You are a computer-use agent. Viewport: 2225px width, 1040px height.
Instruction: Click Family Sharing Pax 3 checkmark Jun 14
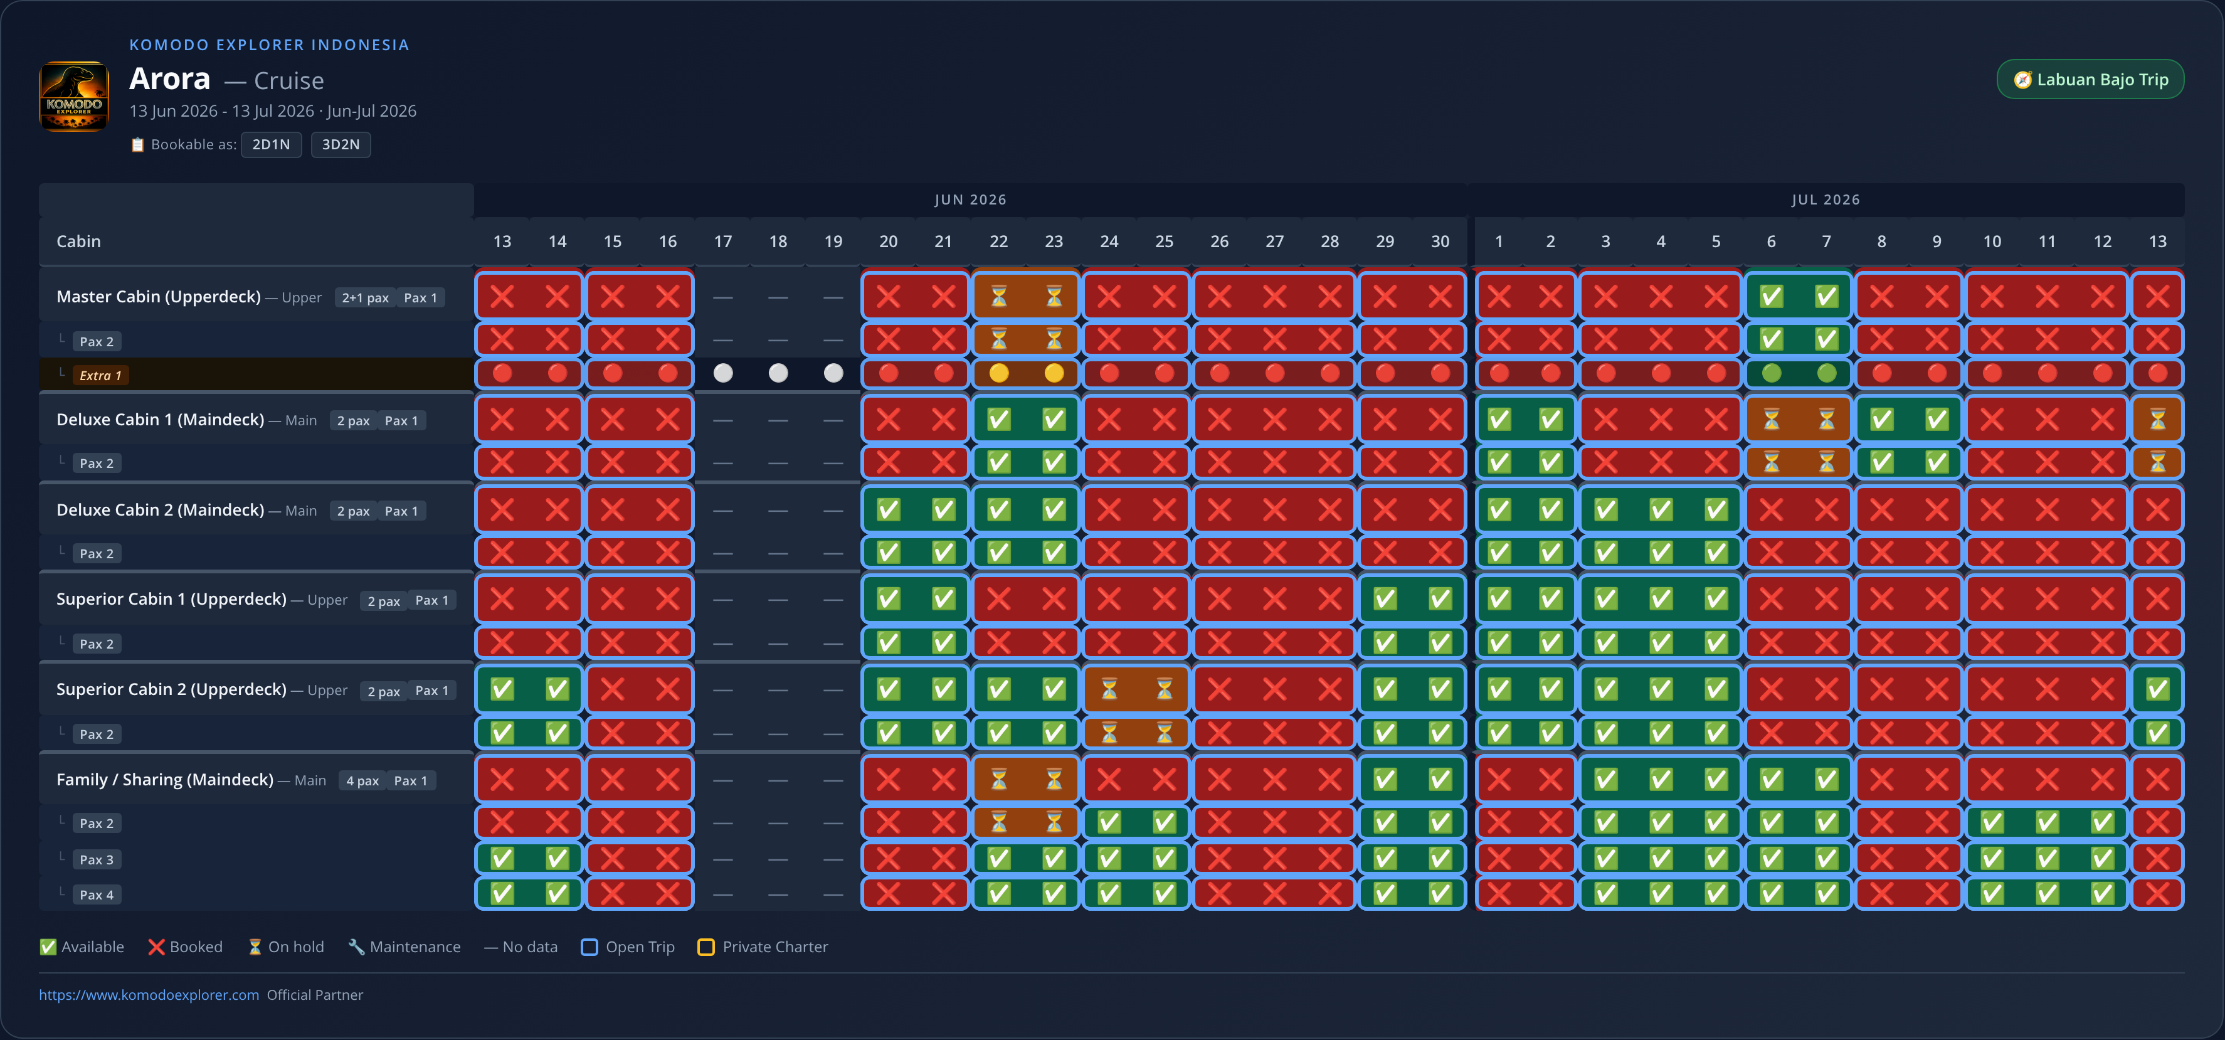click(x=557, y=859)
